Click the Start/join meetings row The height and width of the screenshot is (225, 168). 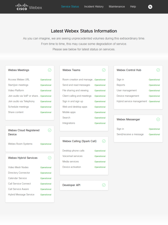[x=30, y=85]
